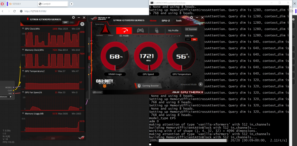Click the MODEL output on ComfyUI node

(x=13, y=87)
